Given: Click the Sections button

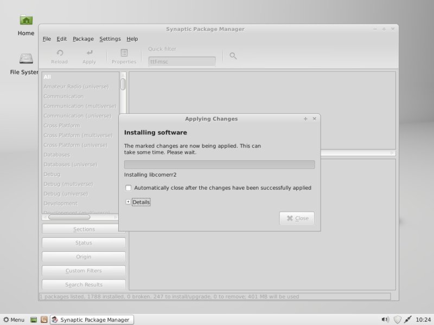Looking at the screenshot, I should pyautogui.click(x=84, y=229).
